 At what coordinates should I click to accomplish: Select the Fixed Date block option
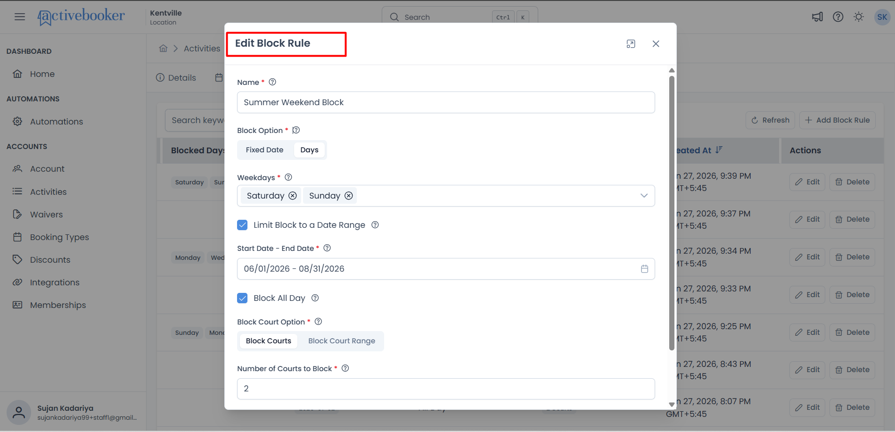(x=264, y=150)
